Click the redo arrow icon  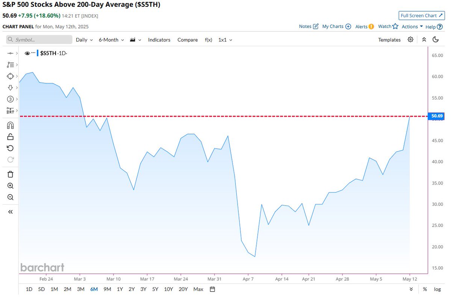pyautogui.click(x=10, y=159)
